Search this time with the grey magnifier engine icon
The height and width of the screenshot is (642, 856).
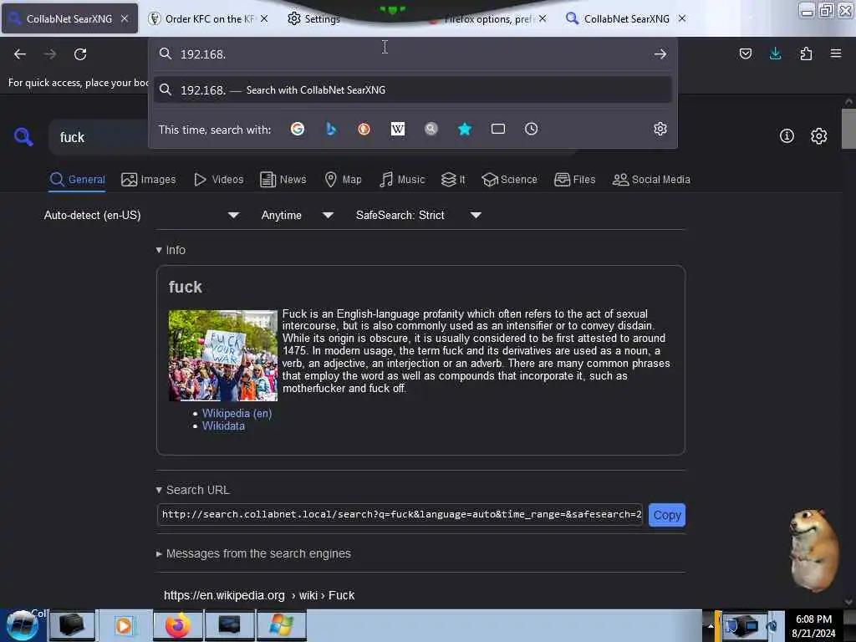[x=431, y=130]
